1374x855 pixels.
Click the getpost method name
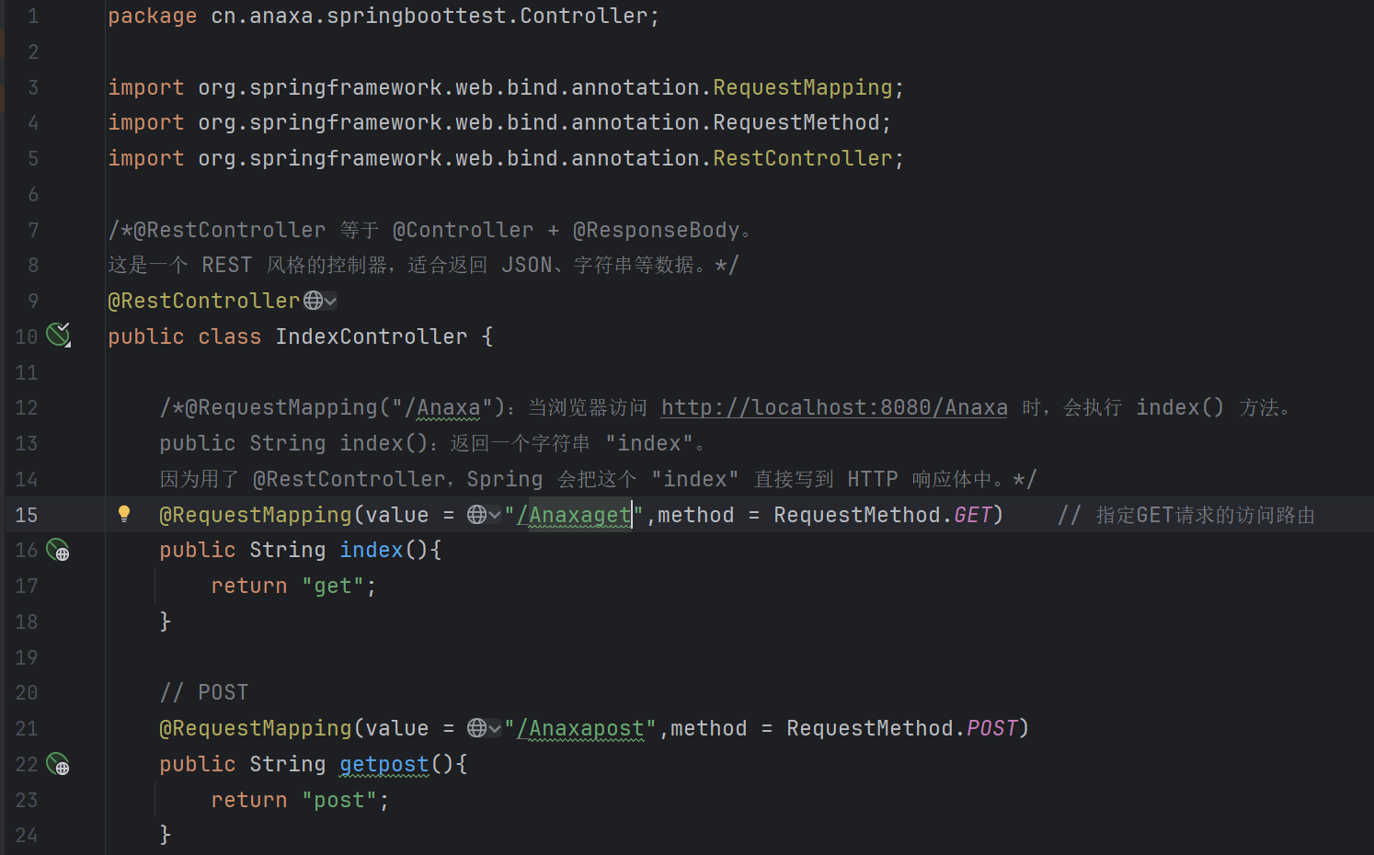(x=384, y=764)
